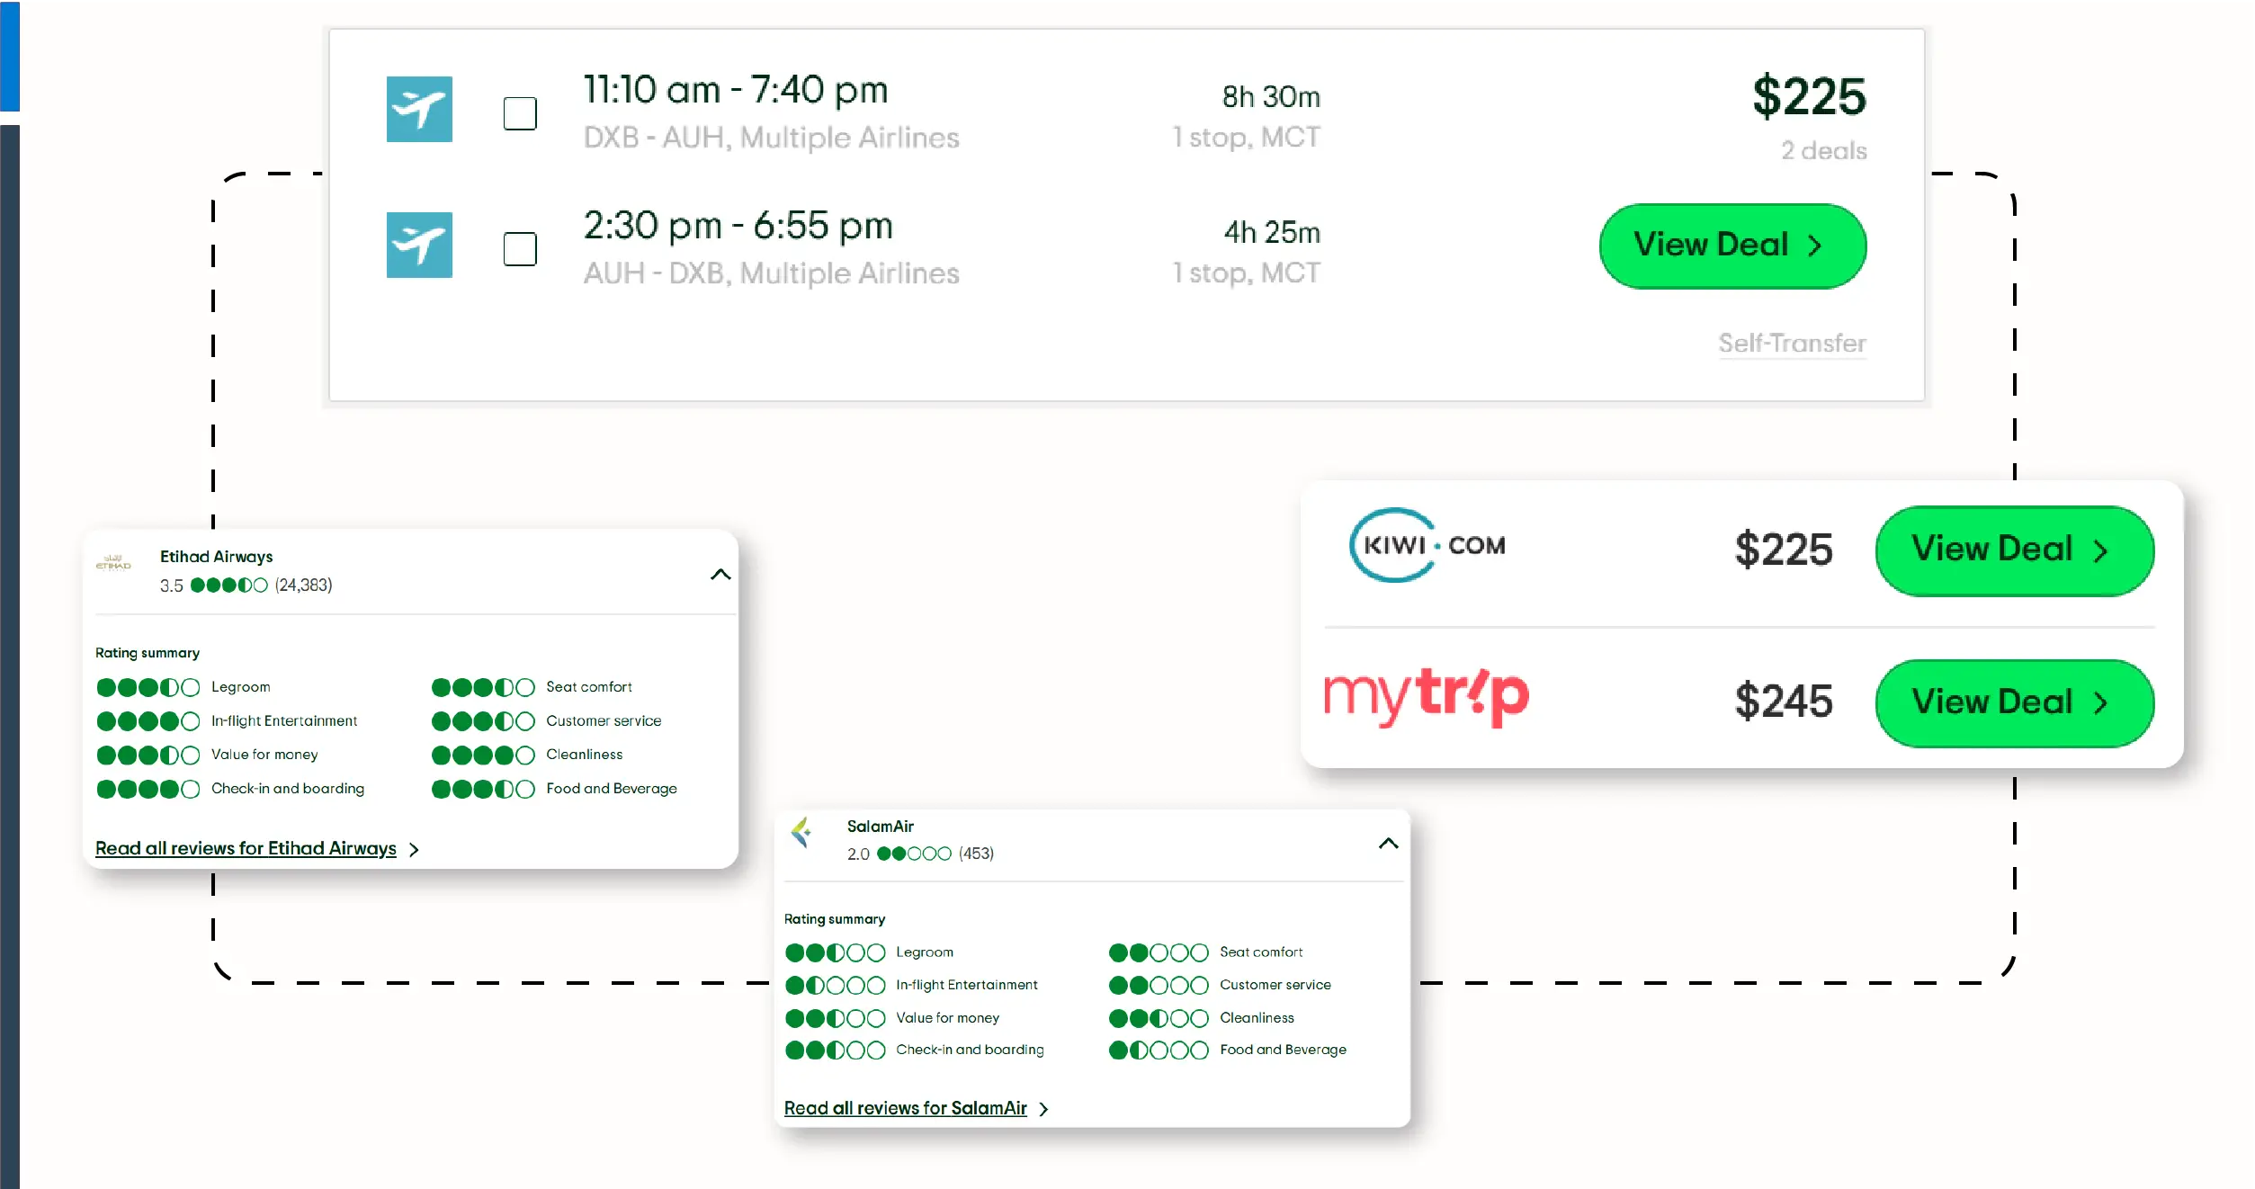
Task: Check the 2:30 pm return flight checkbox
Action: [x=520, y=249]
